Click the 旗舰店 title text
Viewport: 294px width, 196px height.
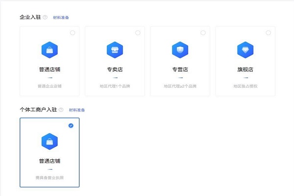[245, 69]
